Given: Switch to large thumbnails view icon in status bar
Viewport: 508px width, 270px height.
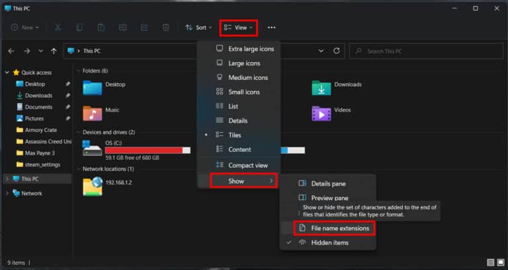Looking at the screenshot, I should [x=501, y=263].
